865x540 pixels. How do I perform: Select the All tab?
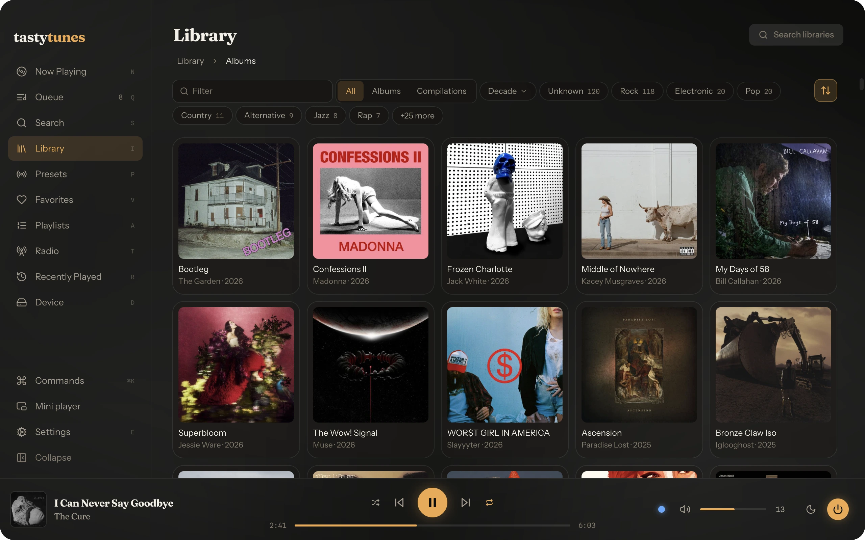[350, 91]
